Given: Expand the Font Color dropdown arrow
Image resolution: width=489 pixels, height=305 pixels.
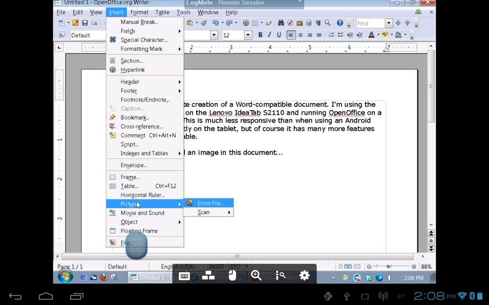Looking at the screenshot, I should click(378, 35).
